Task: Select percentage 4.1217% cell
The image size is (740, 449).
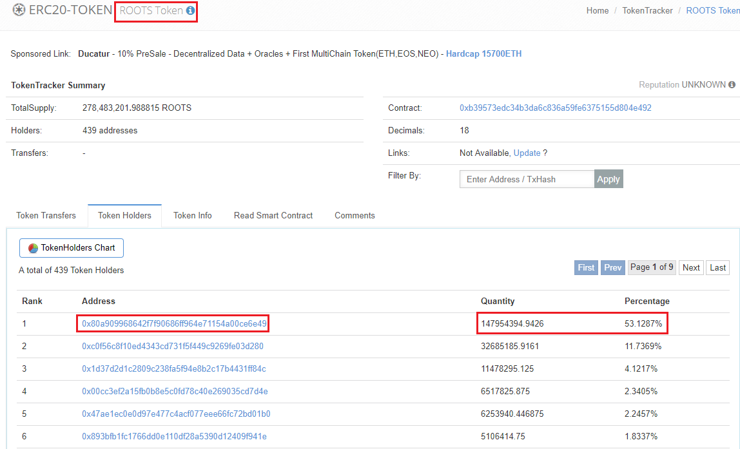Action: tap(641, 369)
